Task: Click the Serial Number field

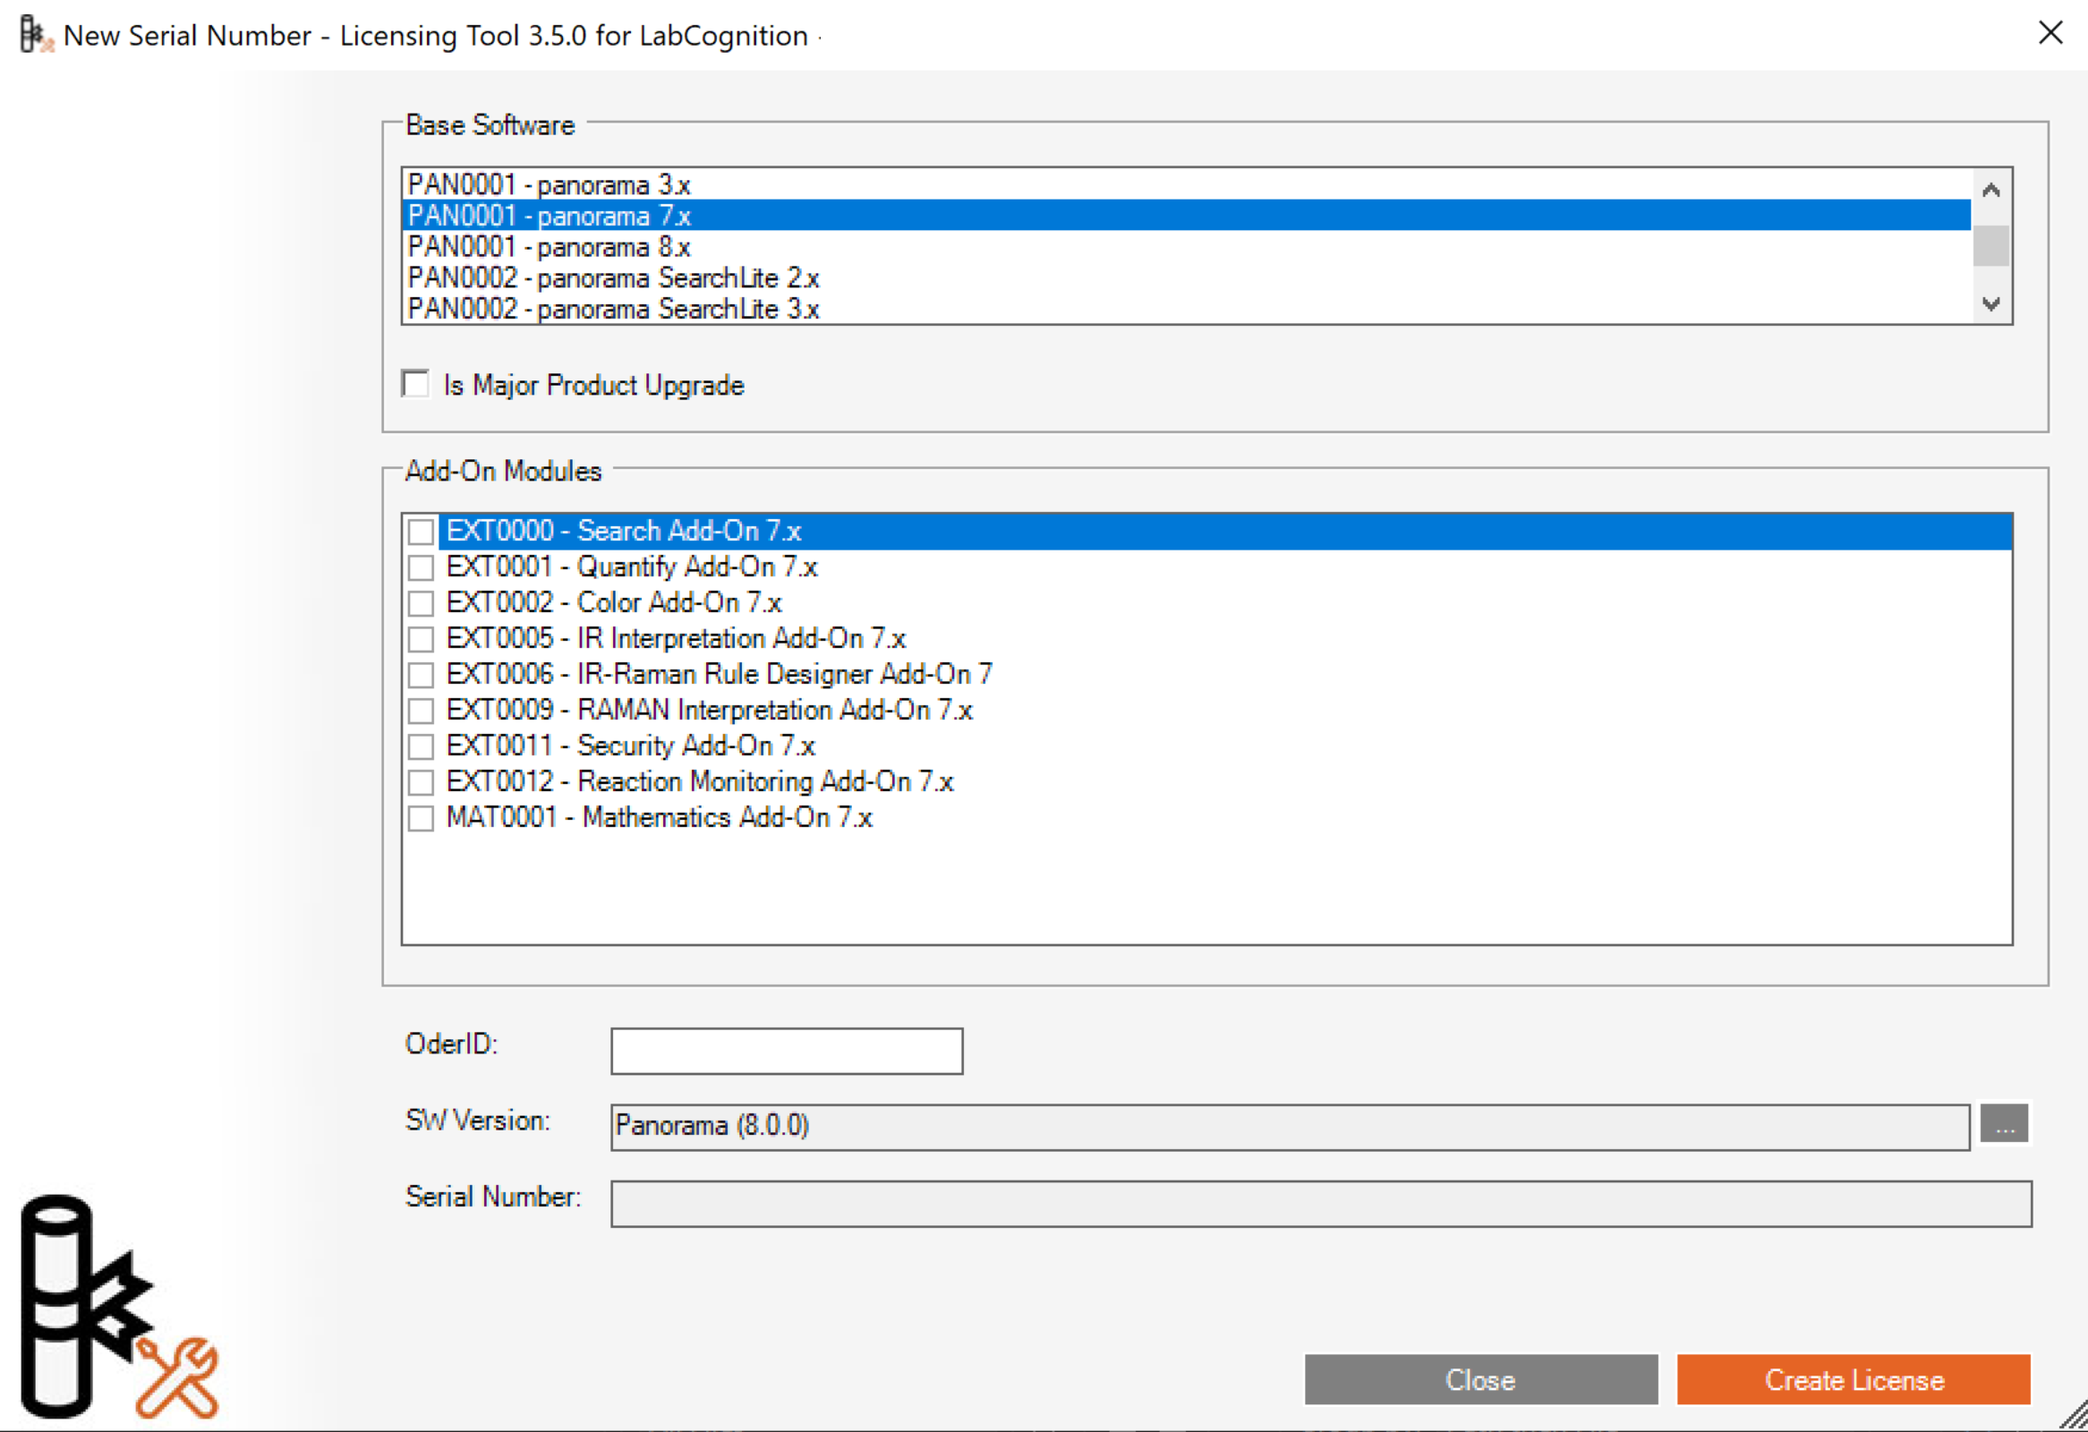Action: pyautogui.click(x=1320, y=1203)
